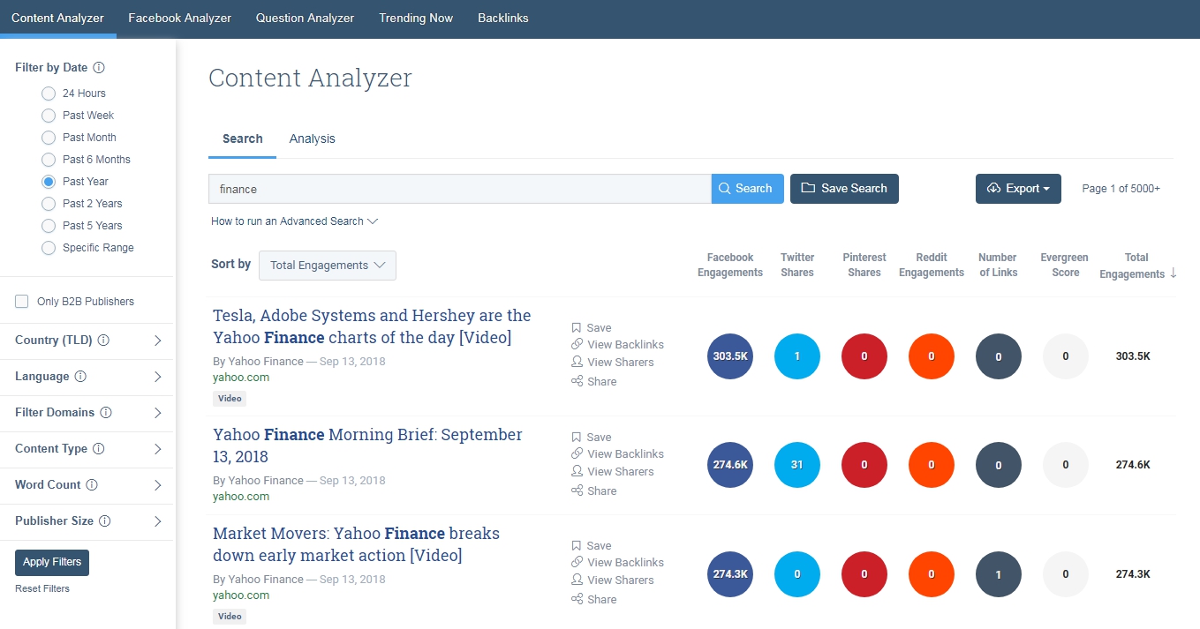This screenshot has width=1200, height=629.
Task: Click the Reset Filters link
Action: [42, 588]
